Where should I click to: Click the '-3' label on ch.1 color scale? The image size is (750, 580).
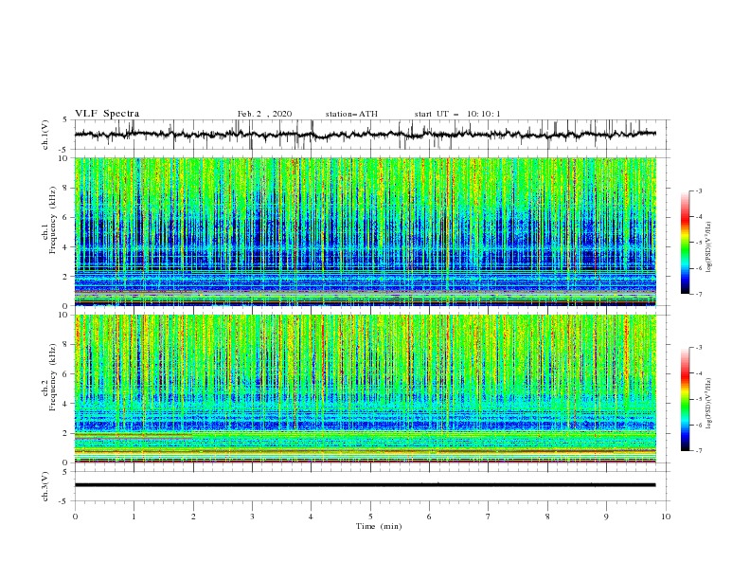[698, 190]
